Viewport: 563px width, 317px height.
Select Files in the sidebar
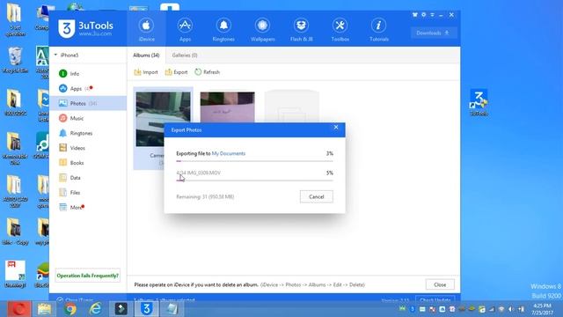click(x=88, y=192)
